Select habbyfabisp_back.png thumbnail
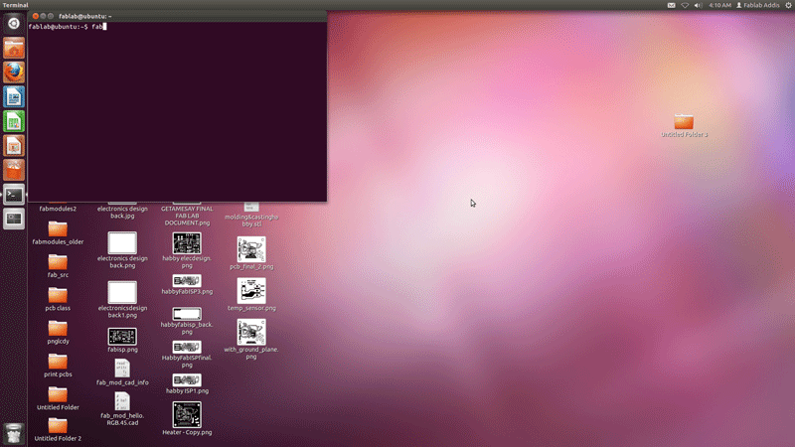This screenshot has width=795, height=447. tap(187, 314)
